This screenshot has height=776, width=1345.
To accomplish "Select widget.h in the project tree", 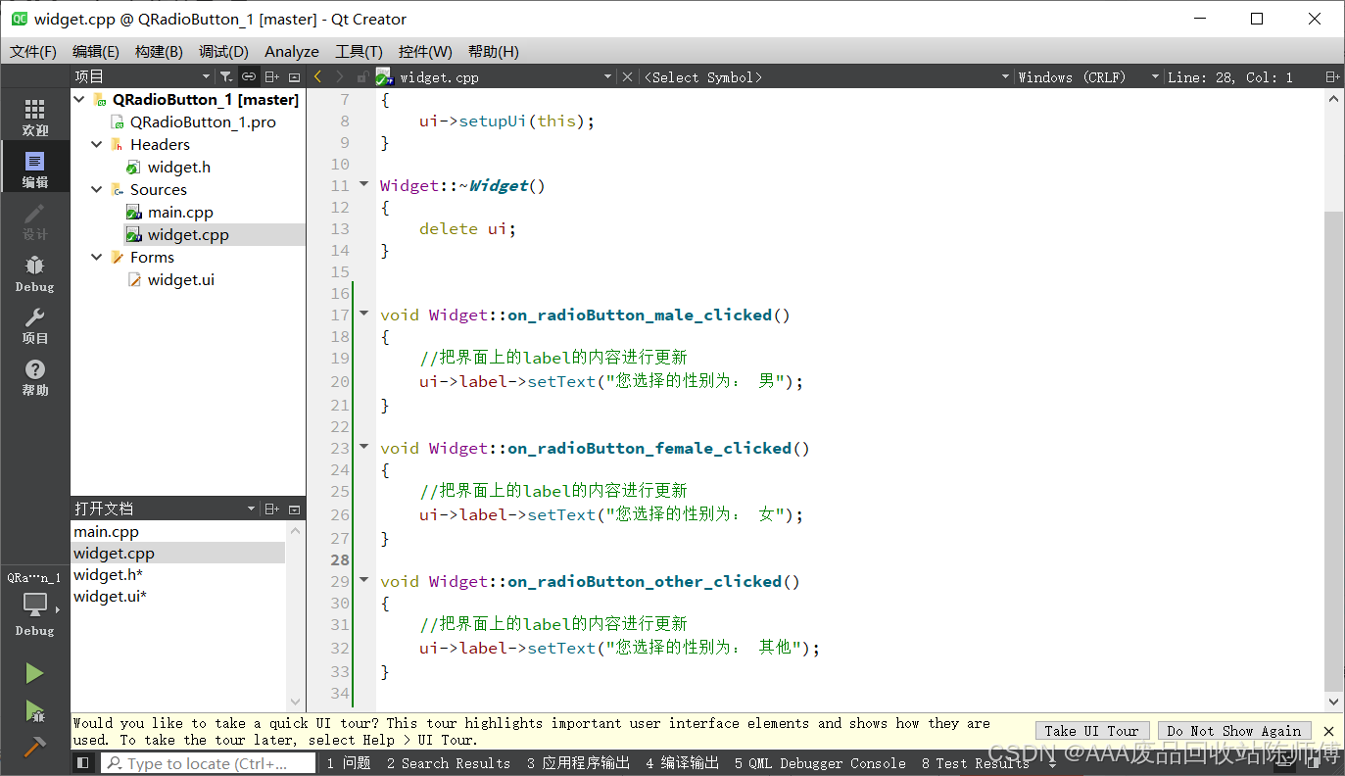I will click(179, 167).
